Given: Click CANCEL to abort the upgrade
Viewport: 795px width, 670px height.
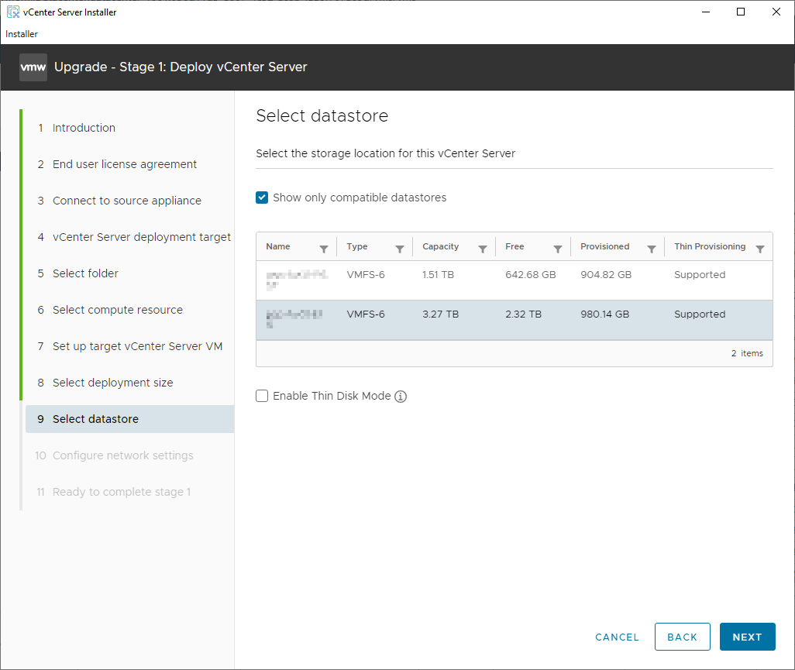Looking at the screenshot, I should [x=617, y=637].
